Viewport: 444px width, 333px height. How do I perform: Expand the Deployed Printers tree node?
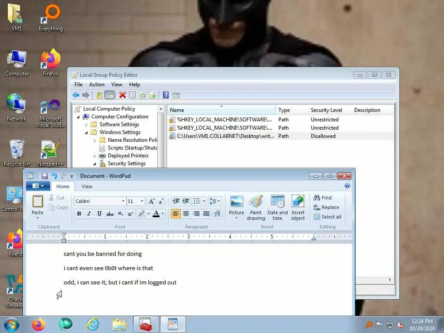95,156
